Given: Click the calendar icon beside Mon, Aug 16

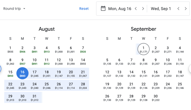Looking at the screenshot, I should [103, 9].
